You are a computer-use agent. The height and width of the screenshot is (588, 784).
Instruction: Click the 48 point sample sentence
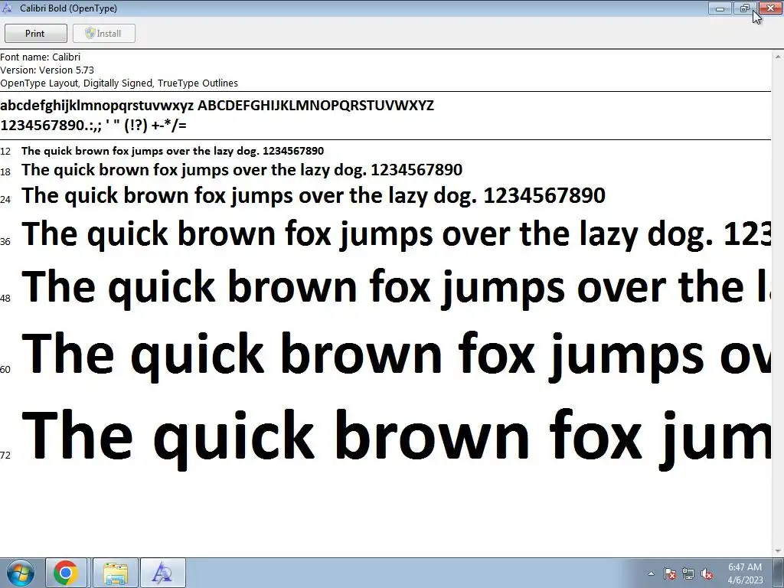coord(396,288)
